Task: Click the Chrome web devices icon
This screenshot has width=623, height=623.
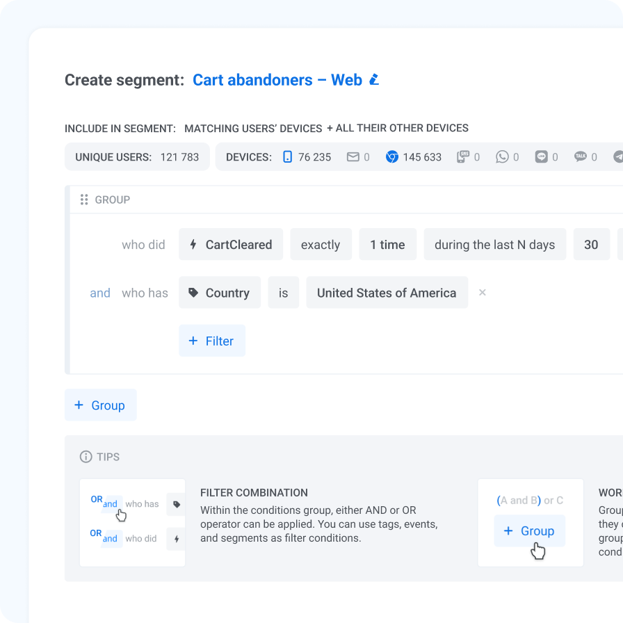Action: tap(391, 157)
